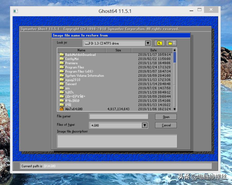Screen dimensions: 232x185
Task: Sort file list by Size column header
Action: 118,50
